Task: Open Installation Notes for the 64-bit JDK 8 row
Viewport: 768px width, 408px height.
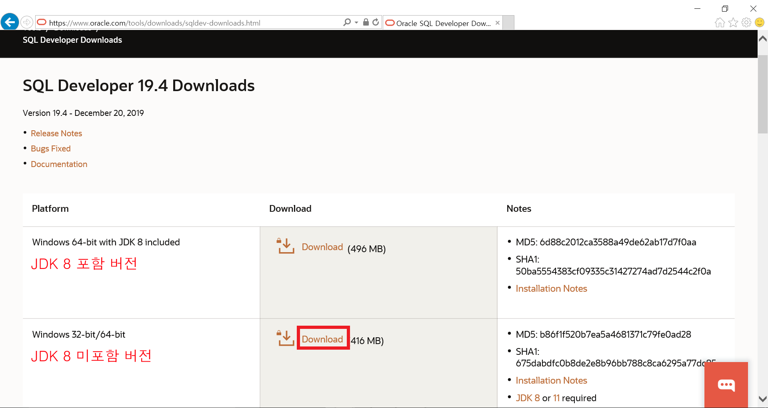Action: 551,289
